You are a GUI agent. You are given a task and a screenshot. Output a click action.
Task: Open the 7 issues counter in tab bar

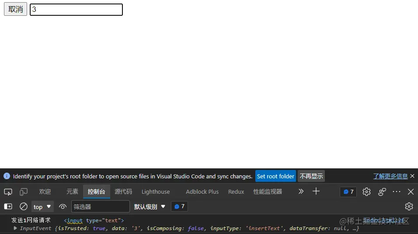[348, 192]
